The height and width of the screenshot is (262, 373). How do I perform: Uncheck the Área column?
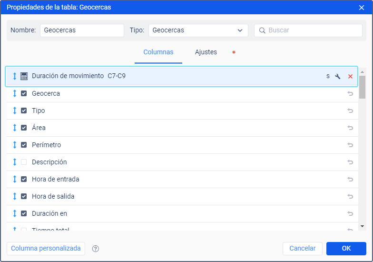(x=24, y=128)
